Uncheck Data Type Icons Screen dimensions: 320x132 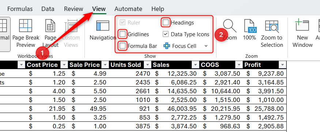(166, 34)
